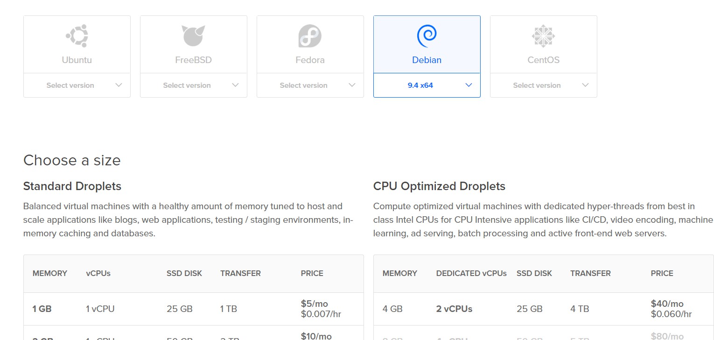
Task: Click the CPU Optimized Droplets heading
Action: click(x=439, y=186)
